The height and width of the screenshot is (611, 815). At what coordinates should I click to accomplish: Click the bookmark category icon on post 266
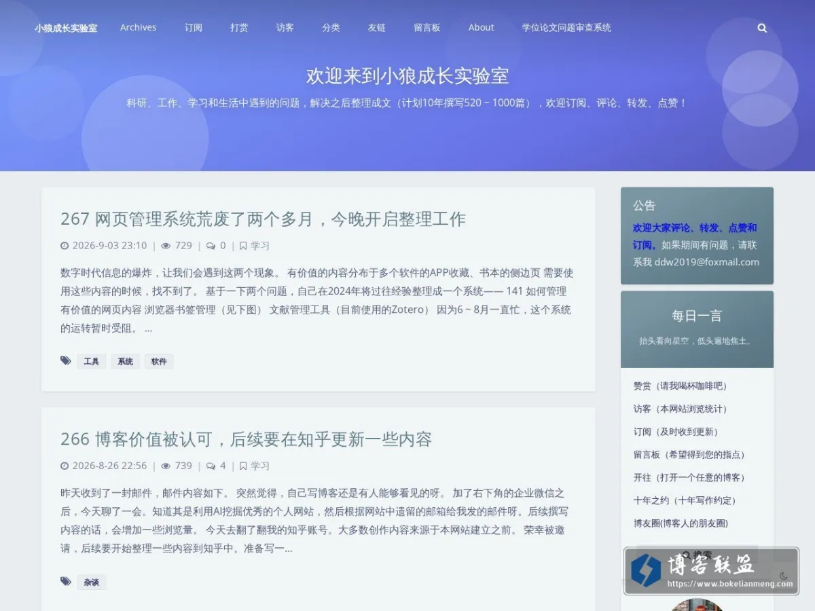[243, 466]
